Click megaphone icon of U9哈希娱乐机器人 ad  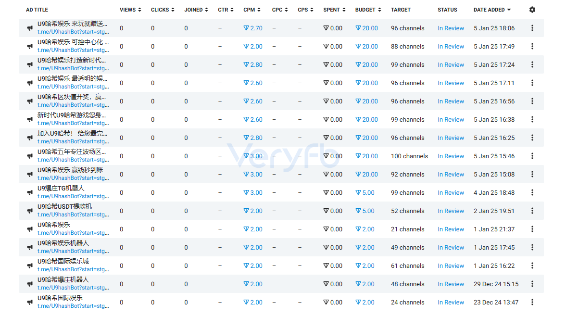click(x=30, y=247)
